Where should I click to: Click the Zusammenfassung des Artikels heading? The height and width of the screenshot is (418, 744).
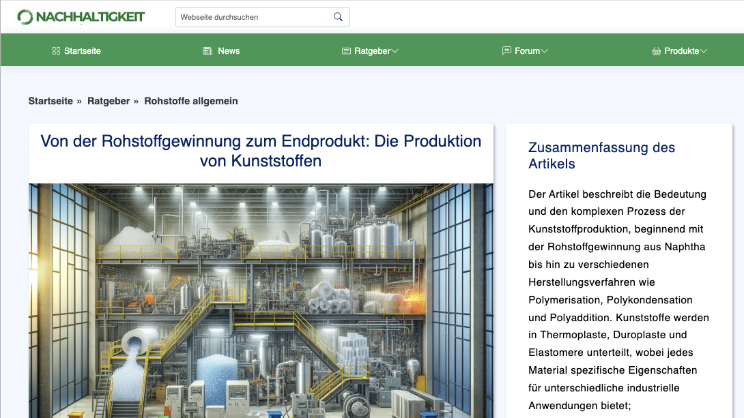[601, 155]
